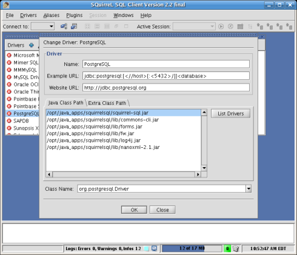Select lib/nanoxml-2.1.jar path entry

(124, 147)
